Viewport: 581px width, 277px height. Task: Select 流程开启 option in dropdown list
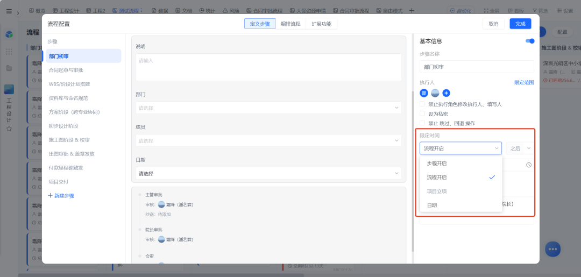[461, 177]
